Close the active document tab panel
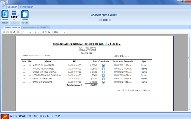The width and height of the screenshot is (191, 119). pos(189,27)
